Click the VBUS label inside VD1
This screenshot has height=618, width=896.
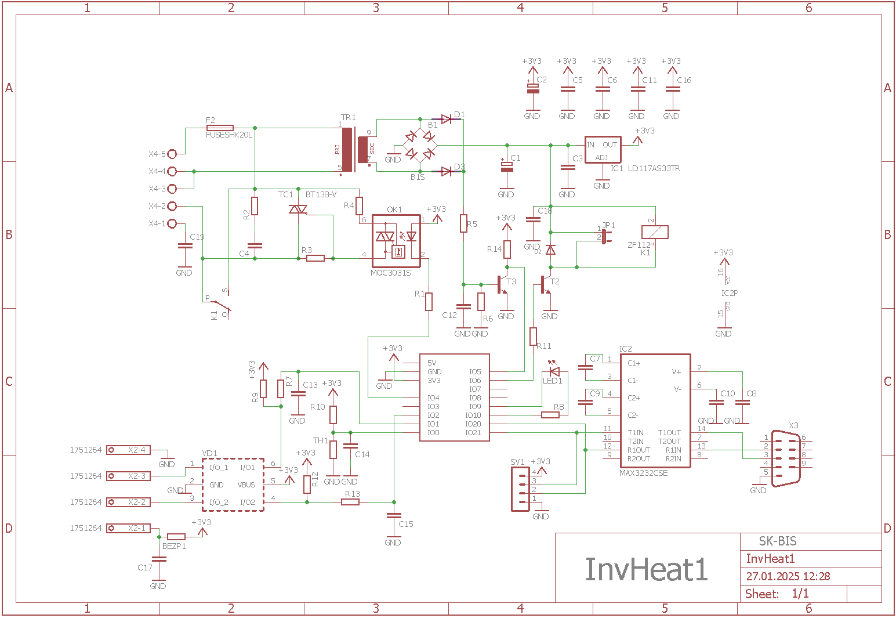click(x=246, y=485)
